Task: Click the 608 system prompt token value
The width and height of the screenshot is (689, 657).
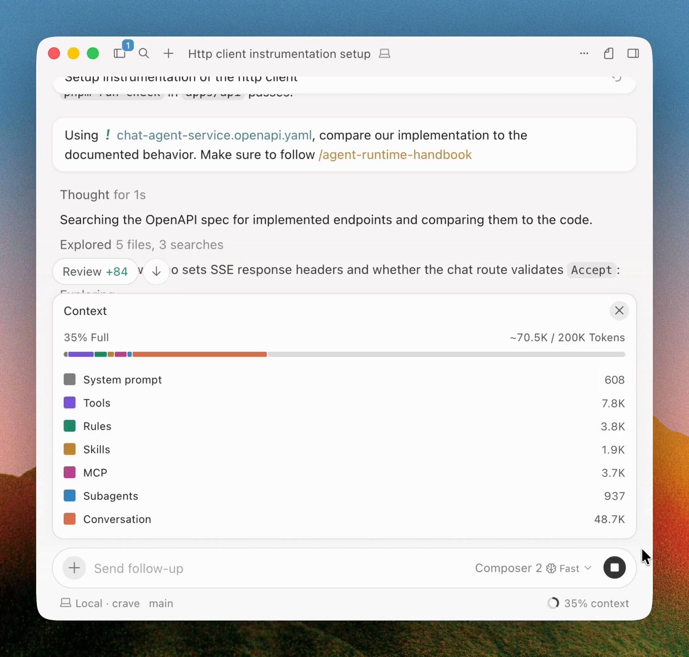Action: click(614, 380)
